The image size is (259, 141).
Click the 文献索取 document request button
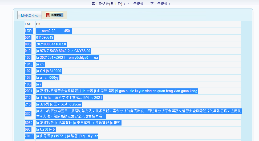[x=55, y=15]
